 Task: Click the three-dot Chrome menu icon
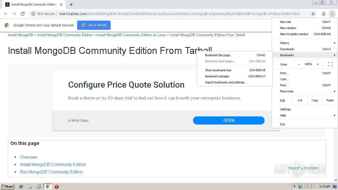coord(332,14)
